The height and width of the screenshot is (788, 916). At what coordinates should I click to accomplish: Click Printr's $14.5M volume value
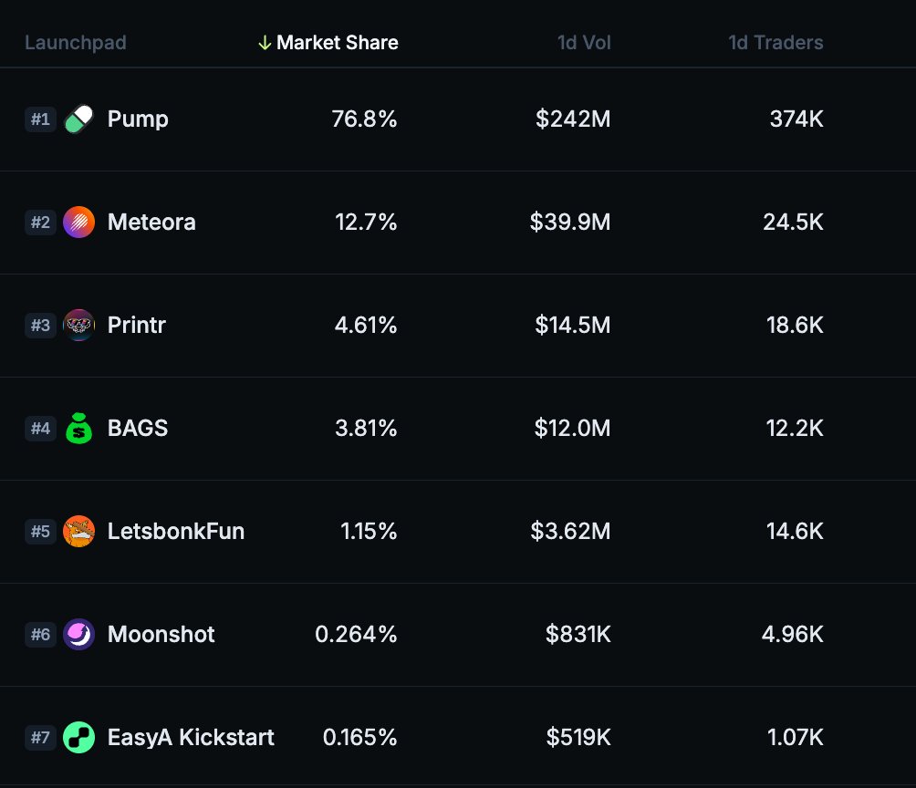[x=570, y=326]
